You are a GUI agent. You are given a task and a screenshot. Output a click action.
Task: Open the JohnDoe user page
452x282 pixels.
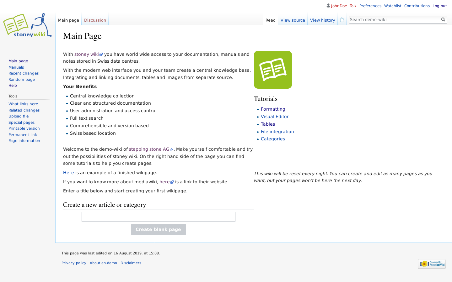(x=339, y=6)
